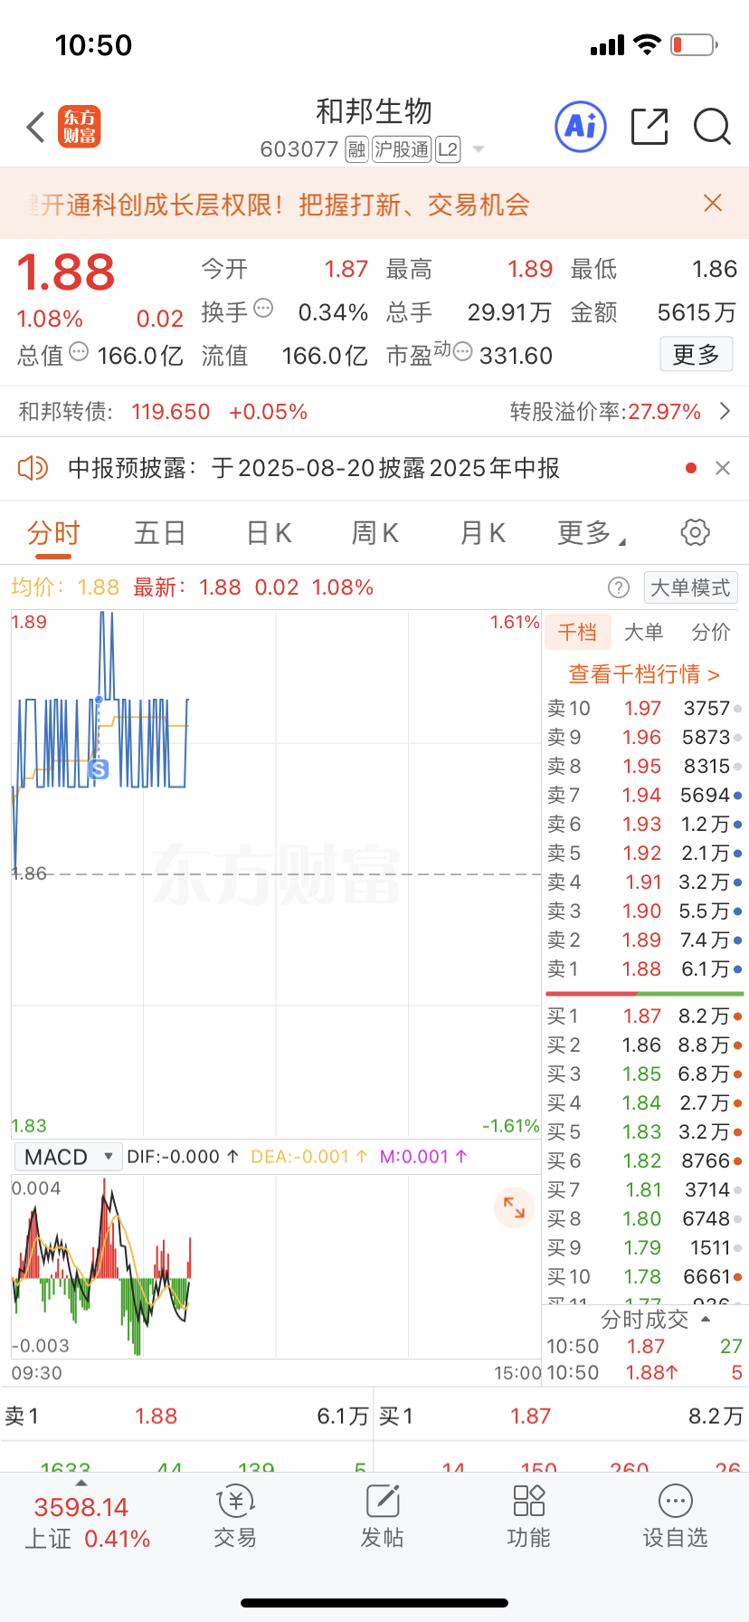Switch to the 日K tab

pyautogui.click(x=269, y=533)
